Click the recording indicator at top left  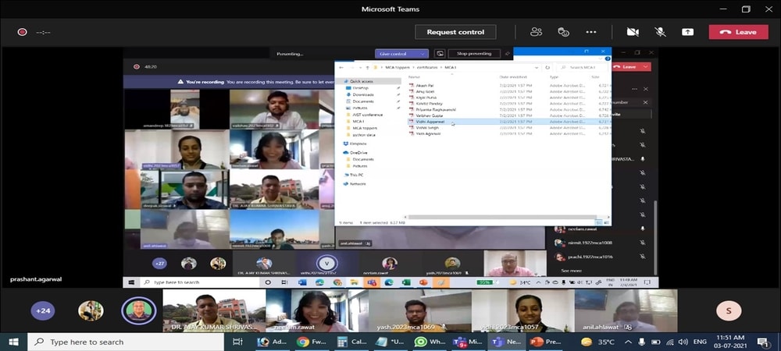click(22, 32)
